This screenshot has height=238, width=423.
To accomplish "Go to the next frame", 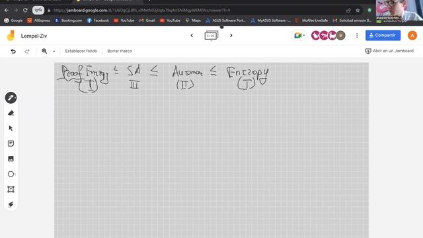I will tap(231, 35).
